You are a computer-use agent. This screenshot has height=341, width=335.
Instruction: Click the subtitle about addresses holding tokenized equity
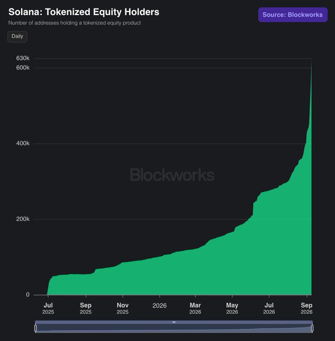[x=74, y=23]
